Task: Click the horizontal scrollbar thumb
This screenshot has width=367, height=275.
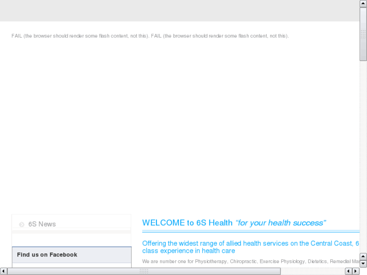Action: 144,271
